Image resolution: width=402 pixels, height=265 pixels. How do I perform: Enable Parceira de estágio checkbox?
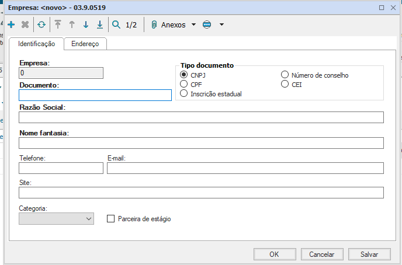click(110, 219)
